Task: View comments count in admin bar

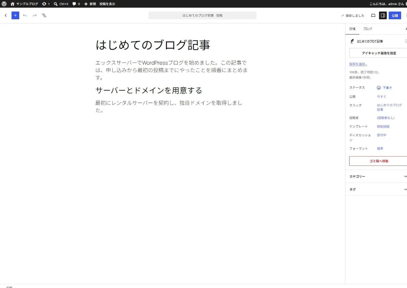Action: pos(76,4)
